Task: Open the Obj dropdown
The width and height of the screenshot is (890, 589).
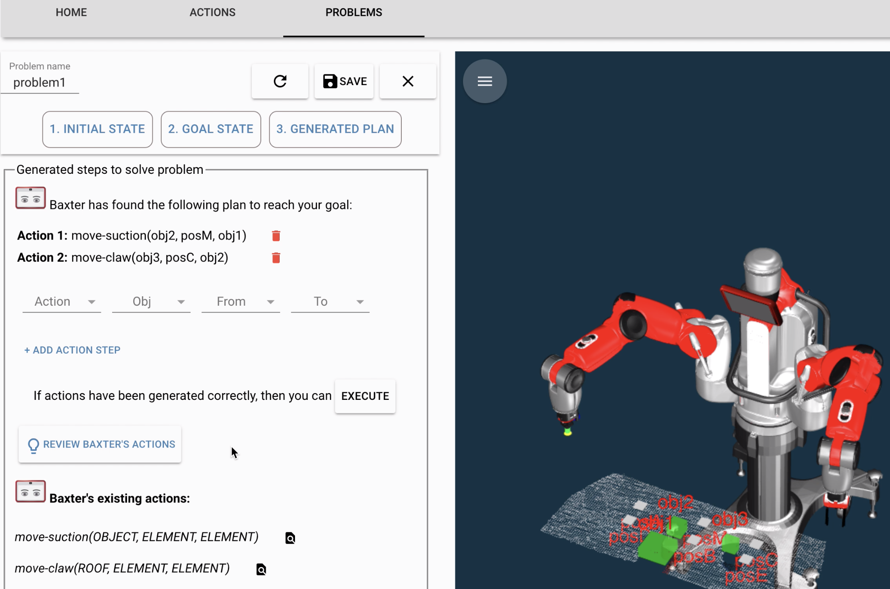Action: click(x=151, y=302)
